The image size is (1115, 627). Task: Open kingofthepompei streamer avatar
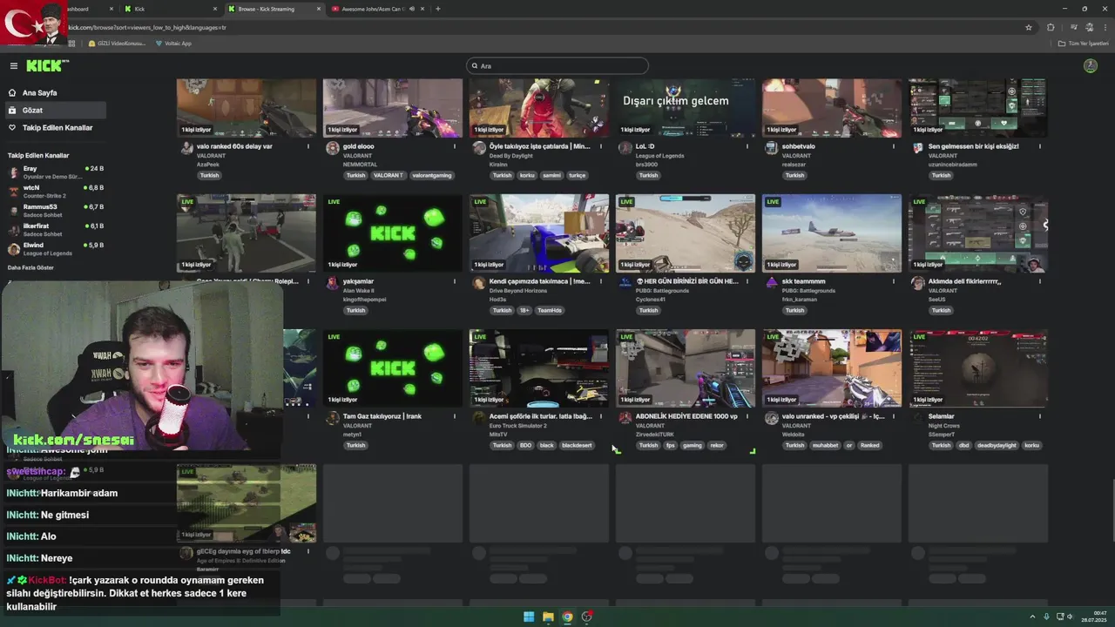coord(332,283)
